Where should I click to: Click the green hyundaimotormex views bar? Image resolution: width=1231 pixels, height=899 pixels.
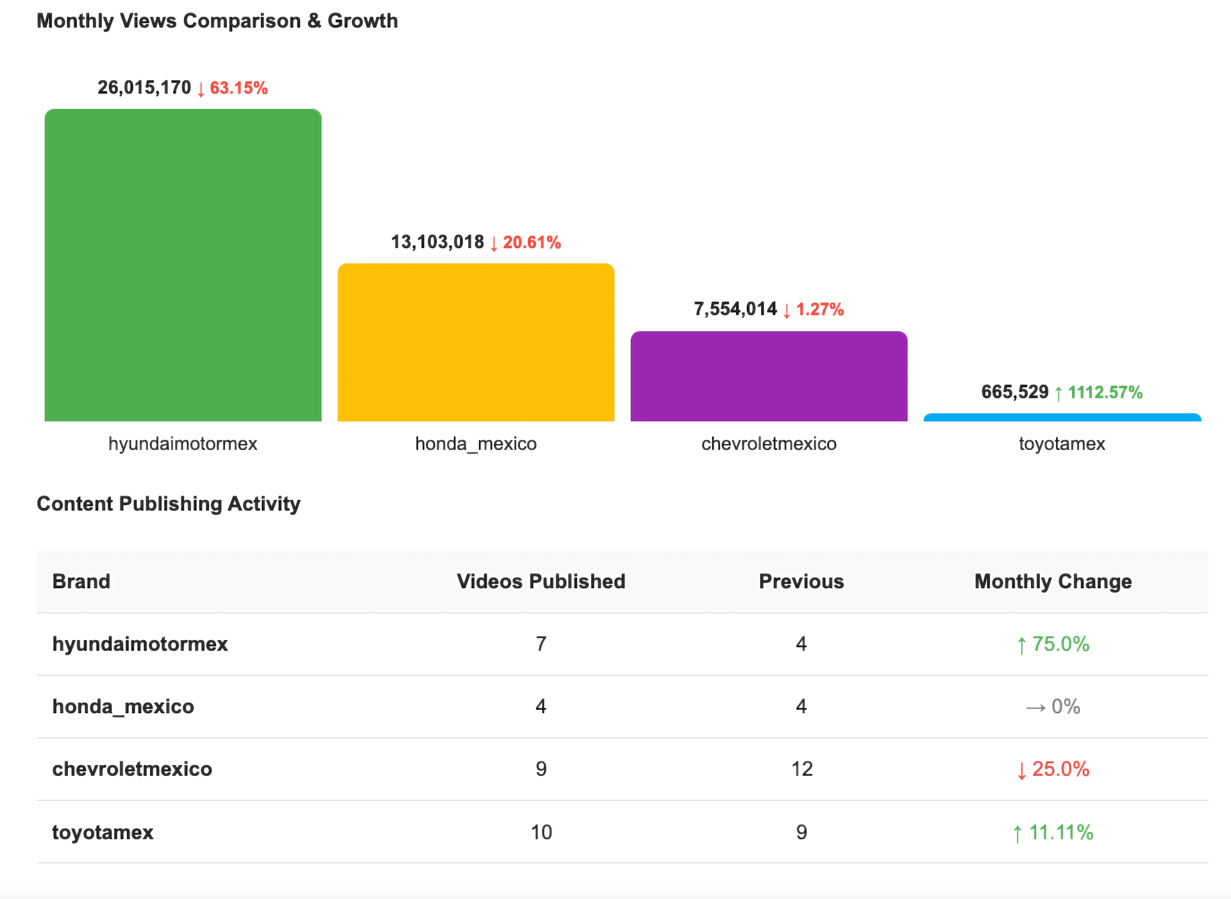pos(183,265)
